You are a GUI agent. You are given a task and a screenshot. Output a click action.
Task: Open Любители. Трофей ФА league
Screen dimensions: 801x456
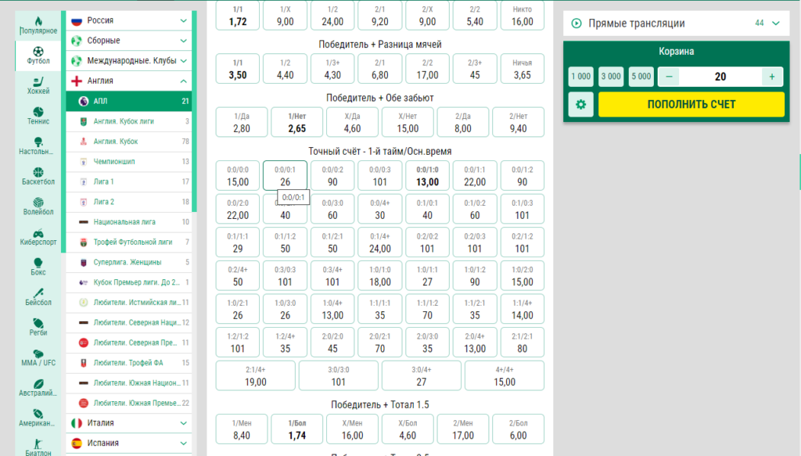point(129,363)
